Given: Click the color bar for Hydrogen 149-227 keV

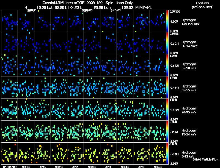Looking at the screenshot, I should (168, 21).
